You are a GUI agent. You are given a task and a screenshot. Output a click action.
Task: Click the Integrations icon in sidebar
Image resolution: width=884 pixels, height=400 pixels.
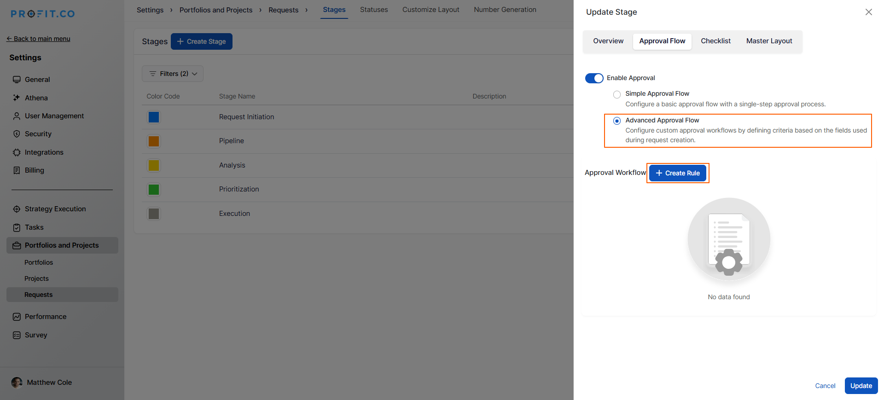(x=17, y=152)
